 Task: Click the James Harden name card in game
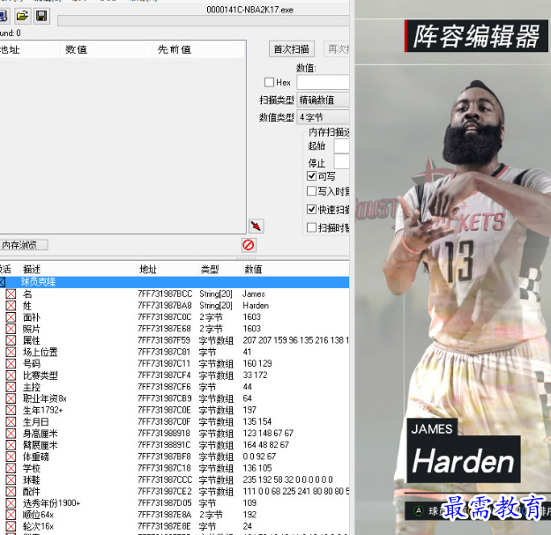464,450
